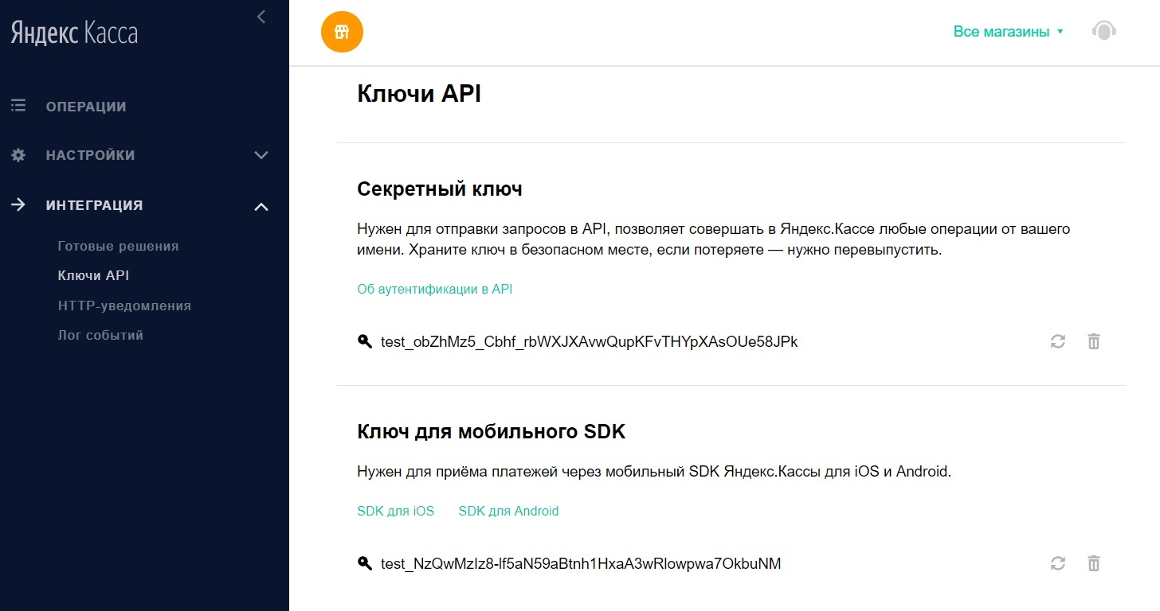Click the Секретный ключ heading
1160x611 pixels.
tap(440, 189)
